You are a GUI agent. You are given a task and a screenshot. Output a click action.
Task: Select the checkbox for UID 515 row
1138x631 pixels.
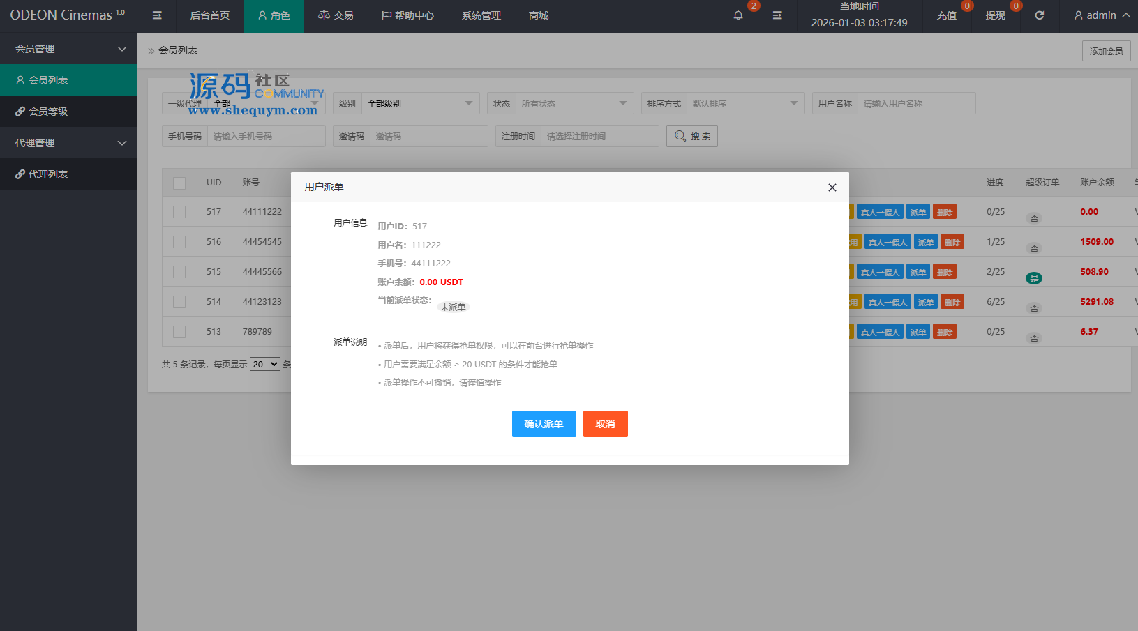179,272
